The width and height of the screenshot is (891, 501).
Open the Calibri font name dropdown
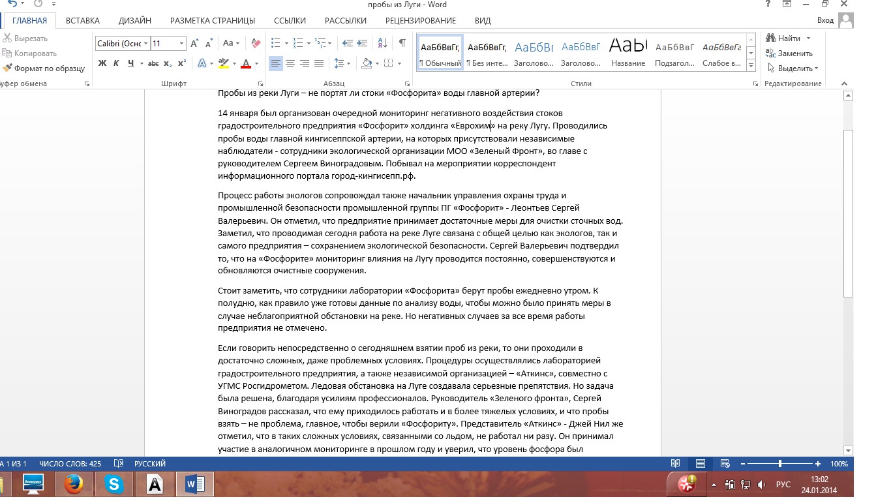coord(145,44)
